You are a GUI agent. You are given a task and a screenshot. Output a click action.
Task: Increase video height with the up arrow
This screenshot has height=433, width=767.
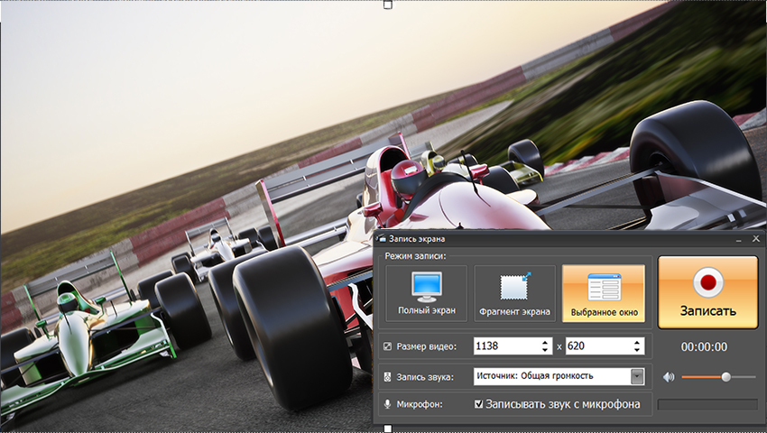(x=637, y=342)
